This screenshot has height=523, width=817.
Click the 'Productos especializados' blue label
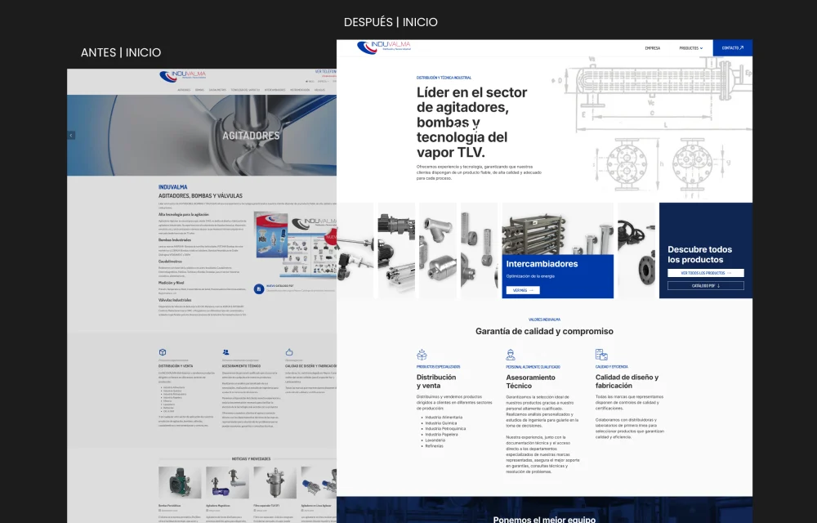[438, 367]
